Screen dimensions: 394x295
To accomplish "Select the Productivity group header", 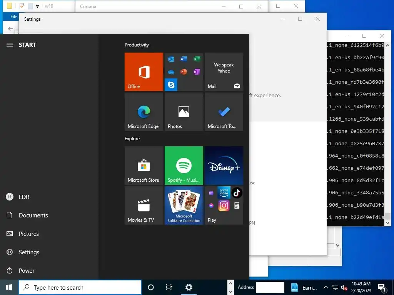I will click(137, 45).
